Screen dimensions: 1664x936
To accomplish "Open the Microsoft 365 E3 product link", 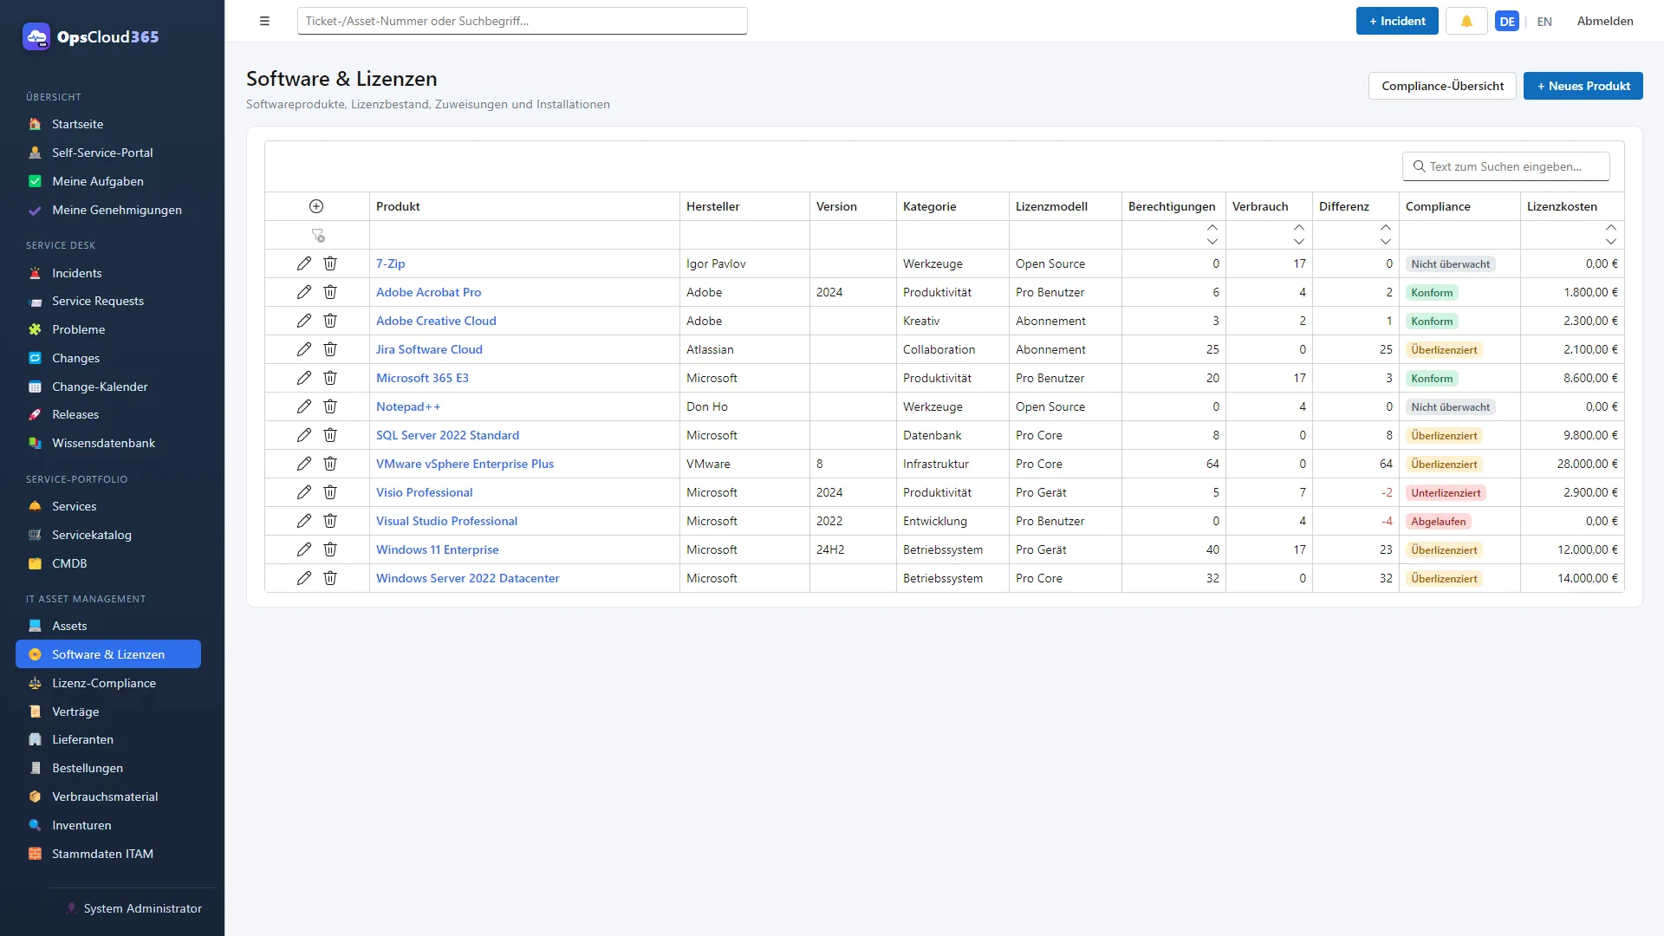I will (422, 378).
